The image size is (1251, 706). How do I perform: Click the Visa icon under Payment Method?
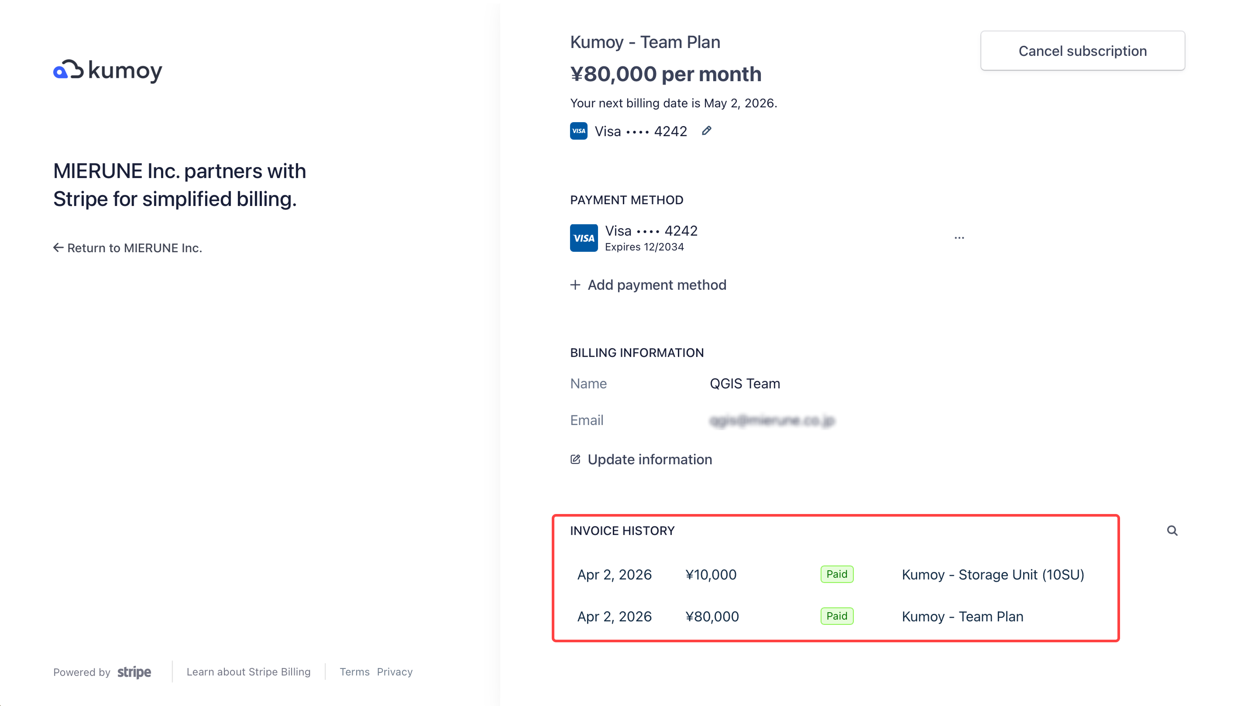[x=584, y=237]
